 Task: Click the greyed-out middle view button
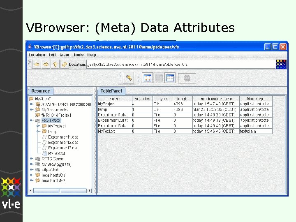[x=159, y=78]
